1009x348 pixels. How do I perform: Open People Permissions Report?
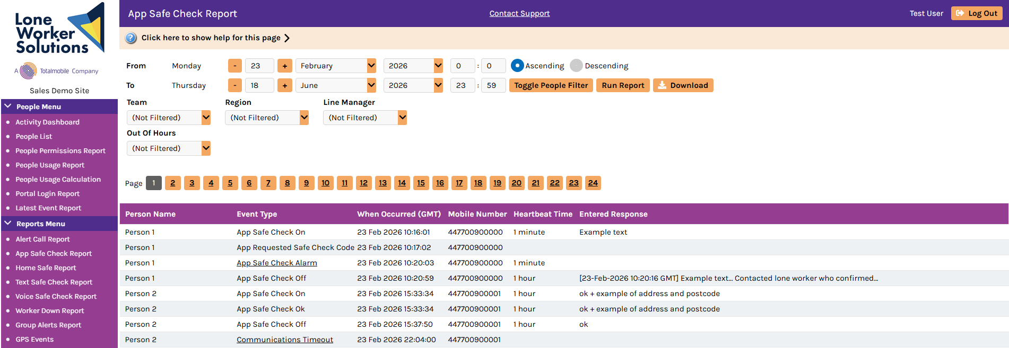60,151
